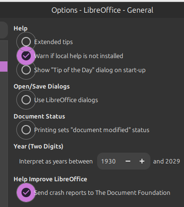This screenshot has height=207, width=184.
Task: Click the "and 2029" text
Action: [x=167, y=161]
